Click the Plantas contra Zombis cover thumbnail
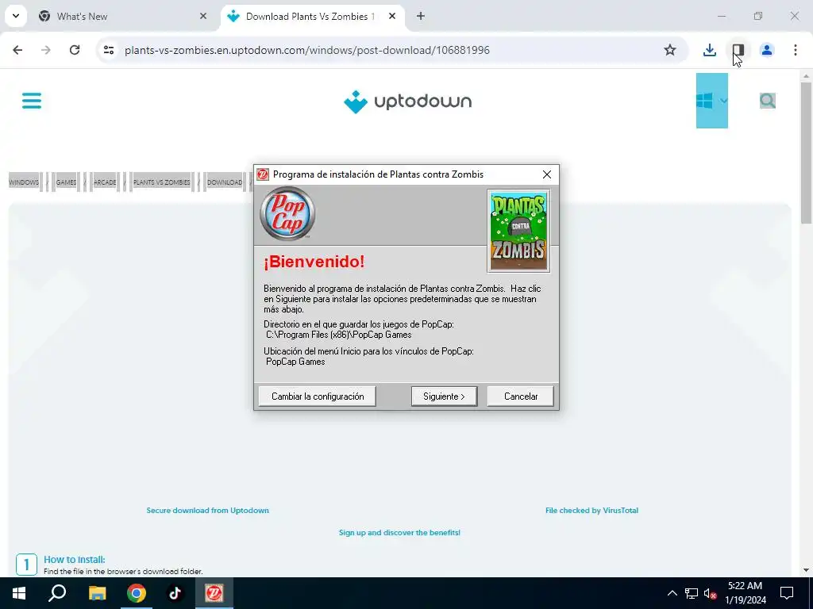813x609 pixels. click(518, 231)
